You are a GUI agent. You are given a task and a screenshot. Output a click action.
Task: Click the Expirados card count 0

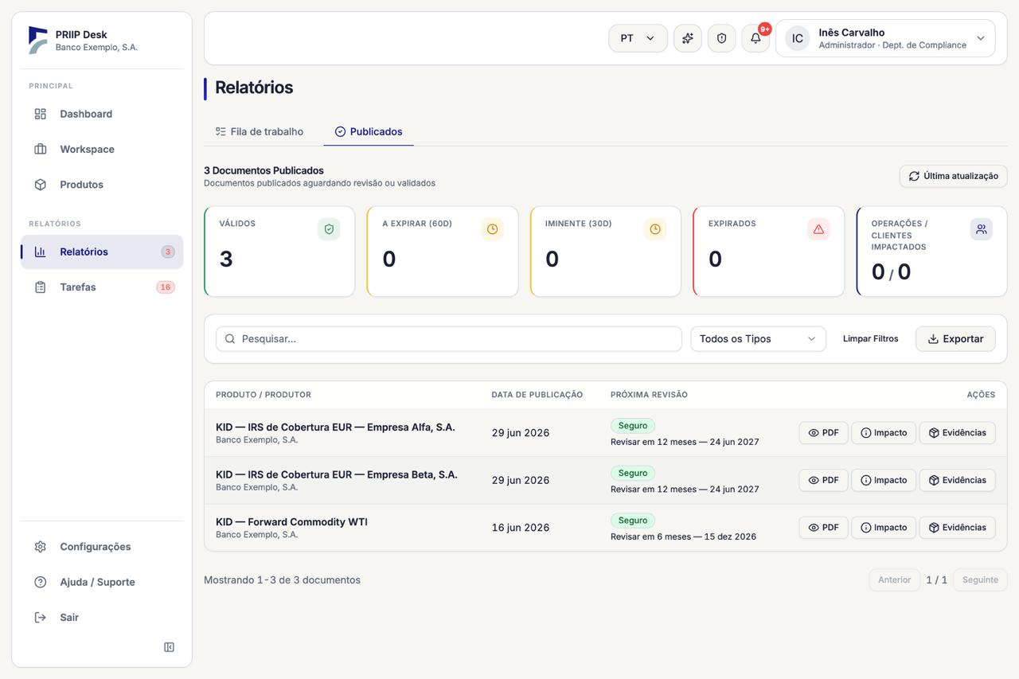click(715, 259)
